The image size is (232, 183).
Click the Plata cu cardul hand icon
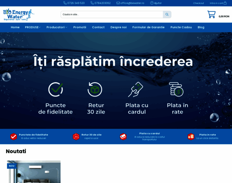point(136,89)
